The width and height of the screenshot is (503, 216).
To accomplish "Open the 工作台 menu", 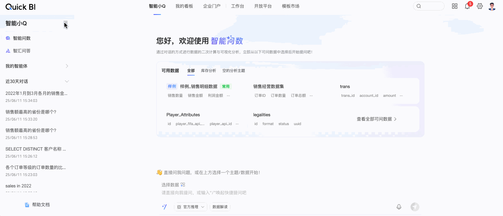I will point(238,6).
